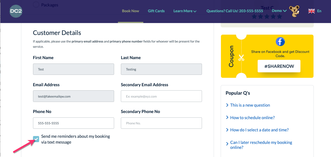331x157 pixels.
Task: Click the Secondary Email Address field
Action: [x=161, y=96]
